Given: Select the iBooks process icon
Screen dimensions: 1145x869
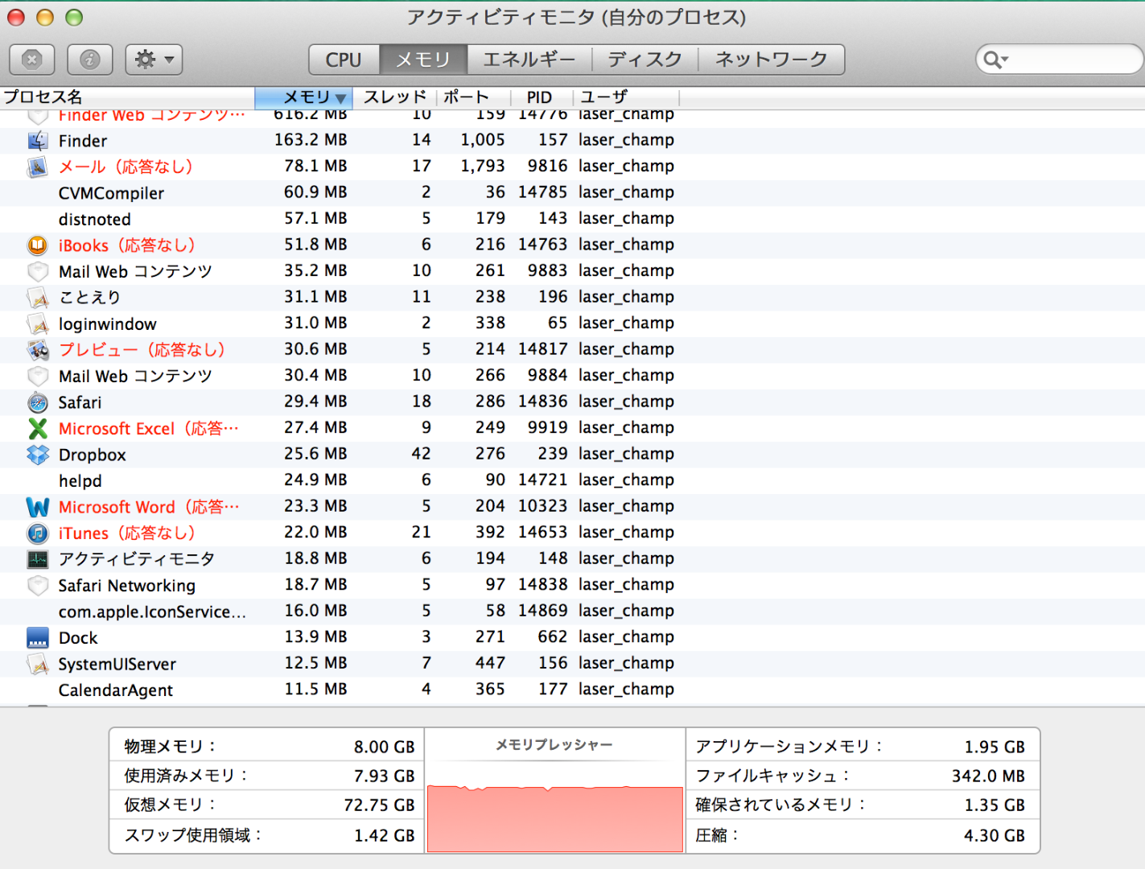Looking at the screenshot, I should [38, 245].
